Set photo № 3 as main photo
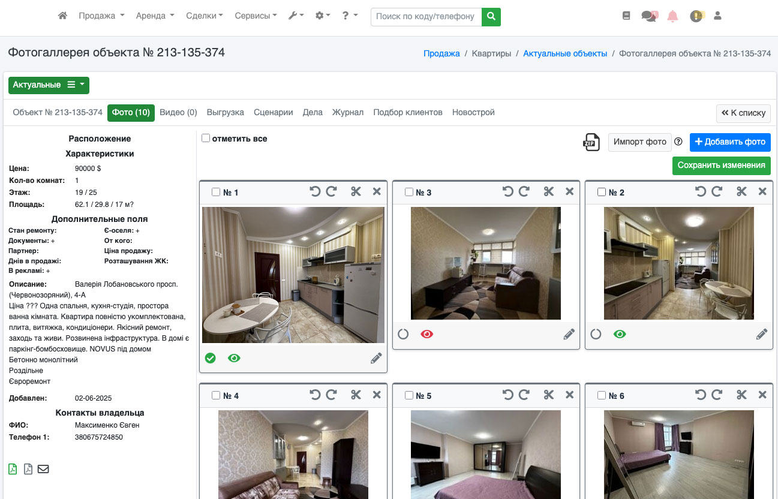 (x=403, y=334)
